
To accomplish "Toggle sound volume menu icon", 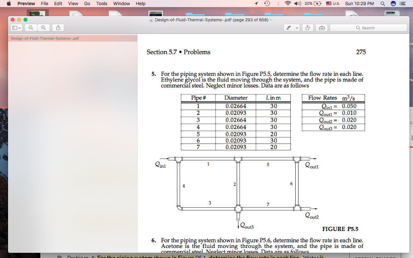I will (297, 4).
